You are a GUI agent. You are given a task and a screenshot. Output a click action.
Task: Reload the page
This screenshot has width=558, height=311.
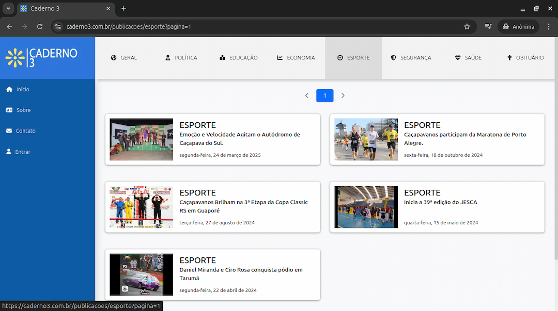pyautogui.click(x=40, y=27)
